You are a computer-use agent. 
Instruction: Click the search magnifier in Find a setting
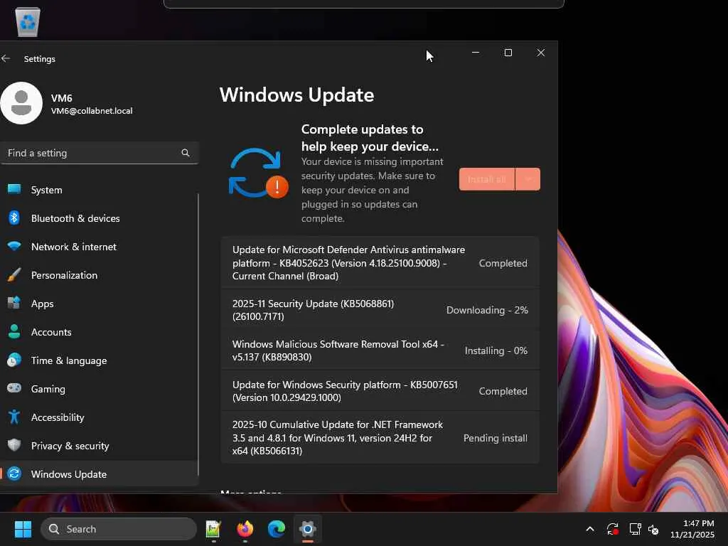point(186,153)
